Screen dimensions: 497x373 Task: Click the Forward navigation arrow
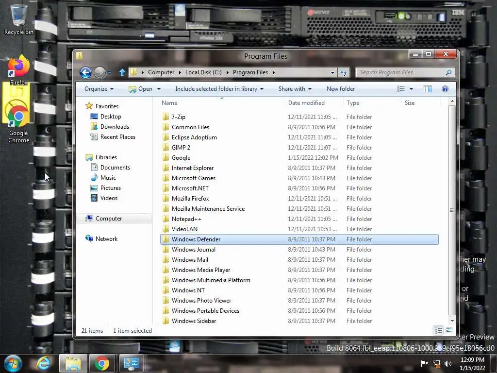pos(100,73)
